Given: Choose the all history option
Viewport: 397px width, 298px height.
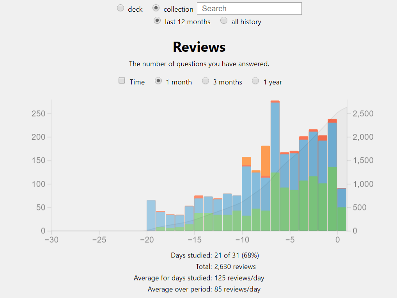Looking at the screenshot, I should (x=224, y=21).
